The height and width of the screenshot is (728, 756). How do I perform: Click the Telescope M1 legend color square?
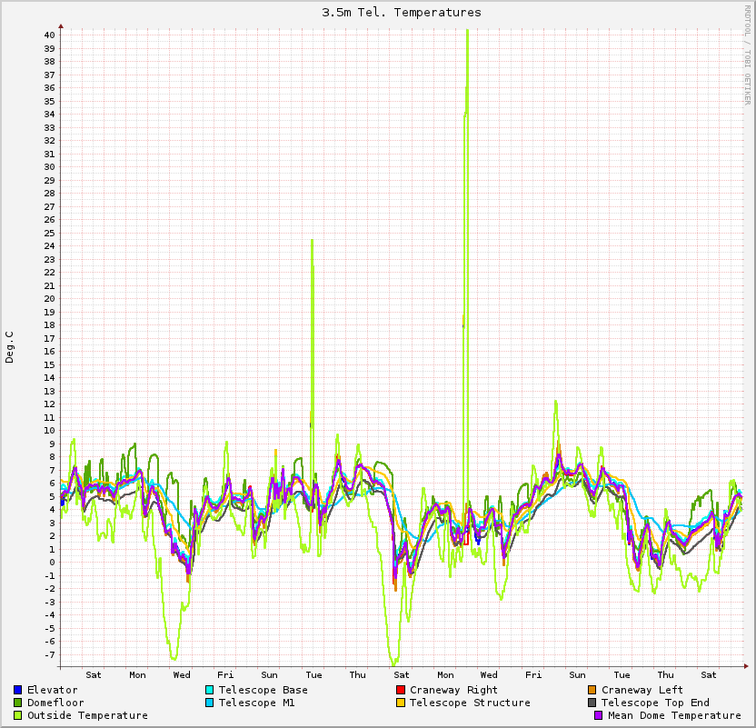coord(210,703)
